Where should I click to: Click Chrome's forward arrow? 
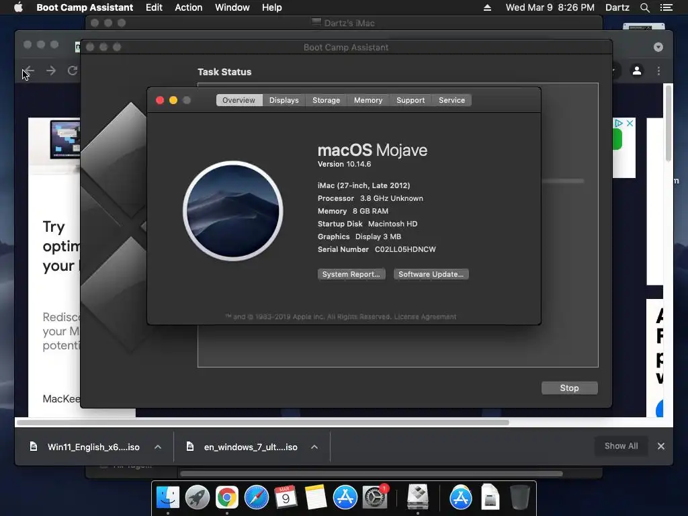[51, 71]
